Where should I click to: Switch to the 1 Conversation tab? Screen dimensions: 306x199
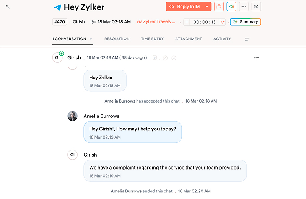(x=69, y=39)
